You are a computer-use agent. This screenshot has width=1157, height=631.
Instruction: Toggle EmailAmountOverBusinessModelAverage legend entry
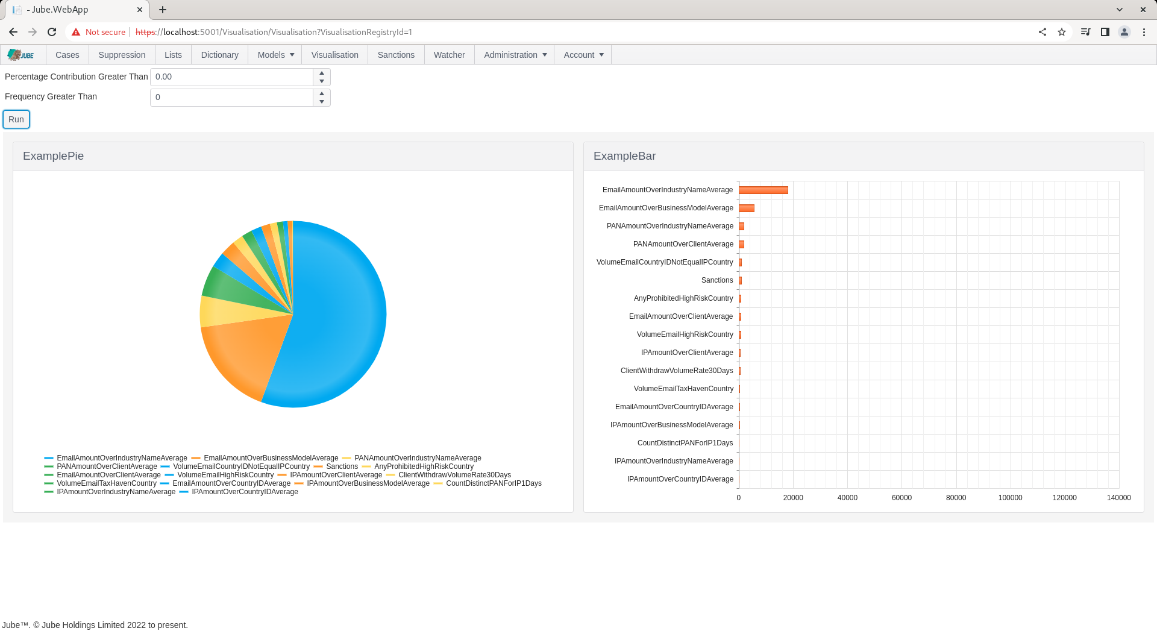point(265,458)
